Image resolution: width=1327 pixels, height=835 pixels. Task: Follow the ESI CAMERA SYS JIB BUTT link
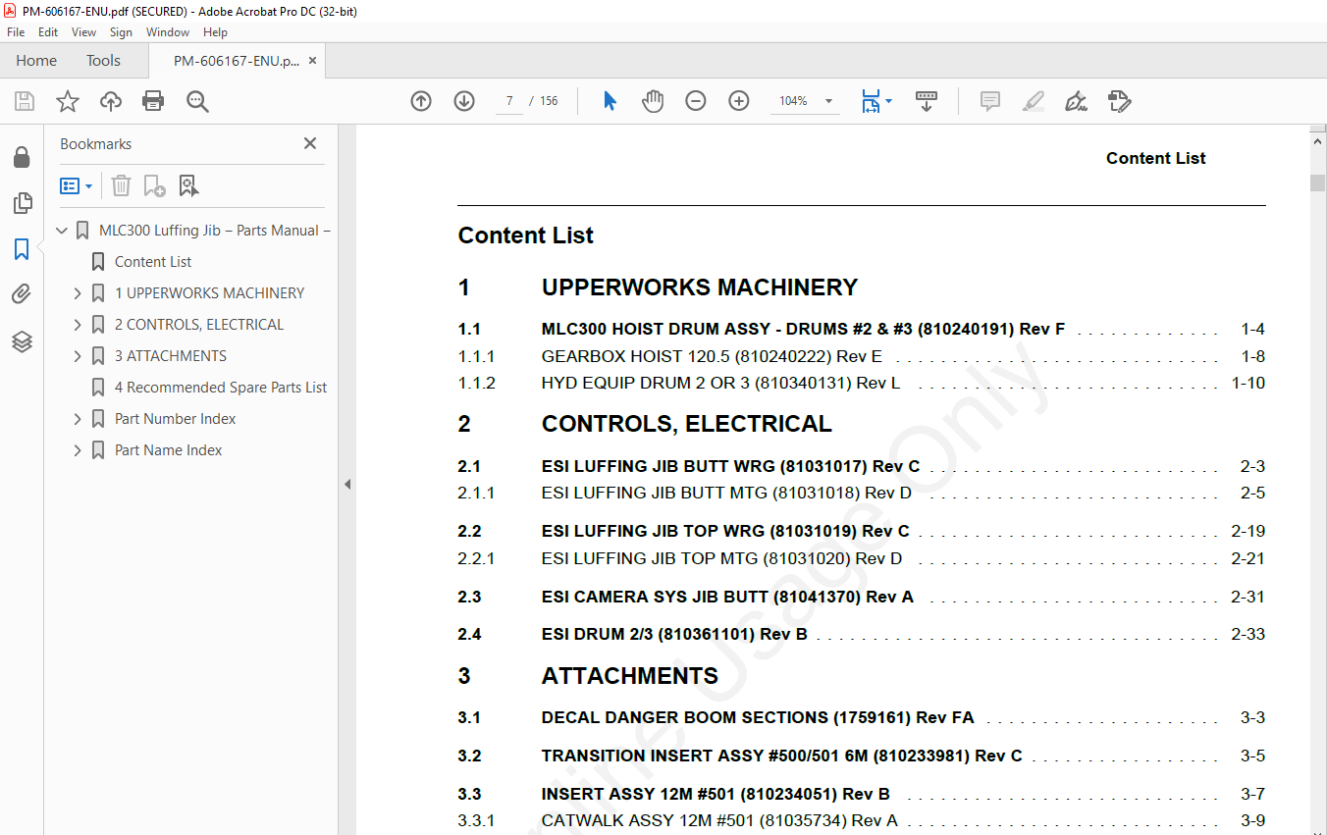click(727, 597)
